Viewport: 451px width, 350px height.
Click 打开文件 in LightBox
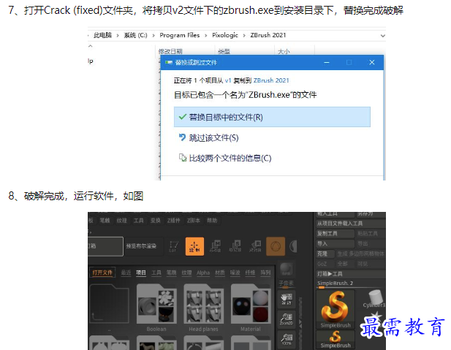[x=102, y=273]
